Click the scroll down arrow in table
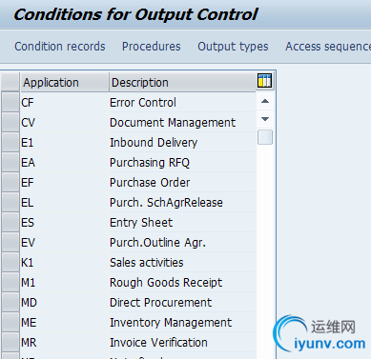The width and height of the screenshot is (371, 359). pyautogui.click(x=265, y=119)
